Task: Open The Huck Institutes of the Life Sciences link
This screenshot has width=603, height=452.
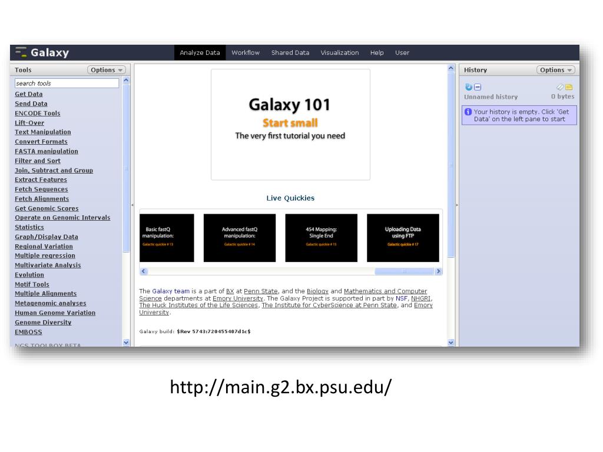Action: click(198, 305)
